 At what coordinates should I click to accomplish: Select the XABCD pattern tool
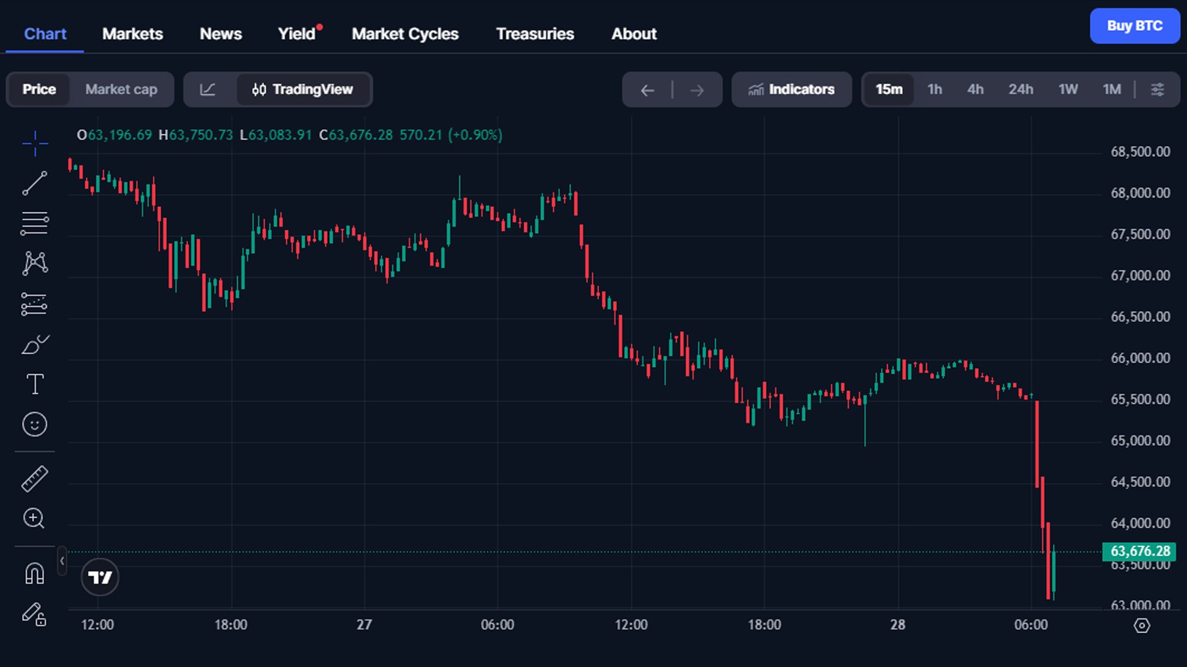(35, 263)
